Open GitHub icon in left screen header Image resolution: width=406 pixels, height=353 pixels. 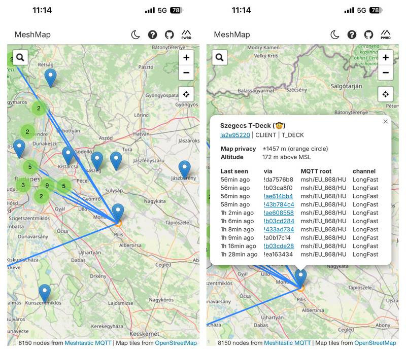(170, 34)
